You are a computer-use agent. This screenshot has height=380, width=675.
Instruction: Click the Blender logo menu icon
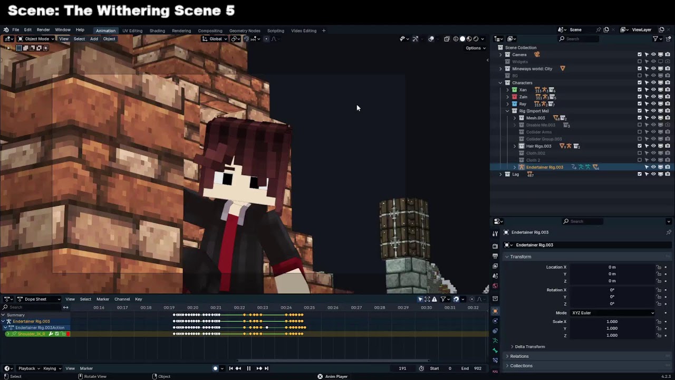point(6,30)
